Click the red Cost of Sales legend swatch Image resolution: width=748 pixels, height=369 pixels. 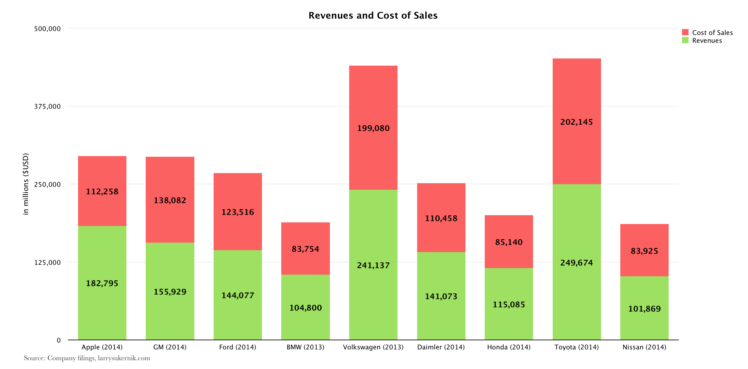pyautogui.click(x=685, y=32)
